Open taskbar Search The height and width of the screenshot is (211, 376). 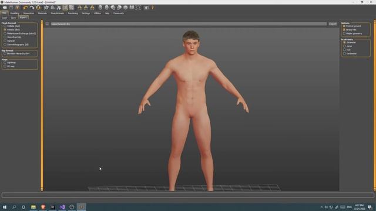pyautogui.click(x=14, y=207)
